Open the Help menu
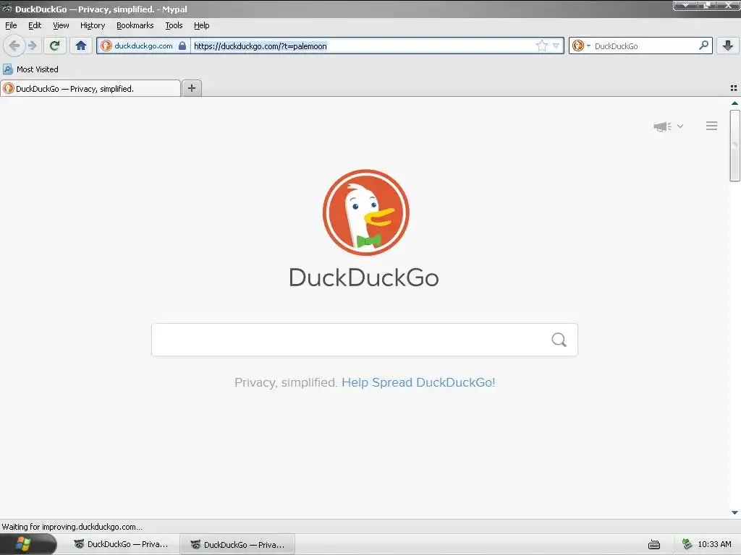Screen dimensions: 741x555 (x=202, y=25)
